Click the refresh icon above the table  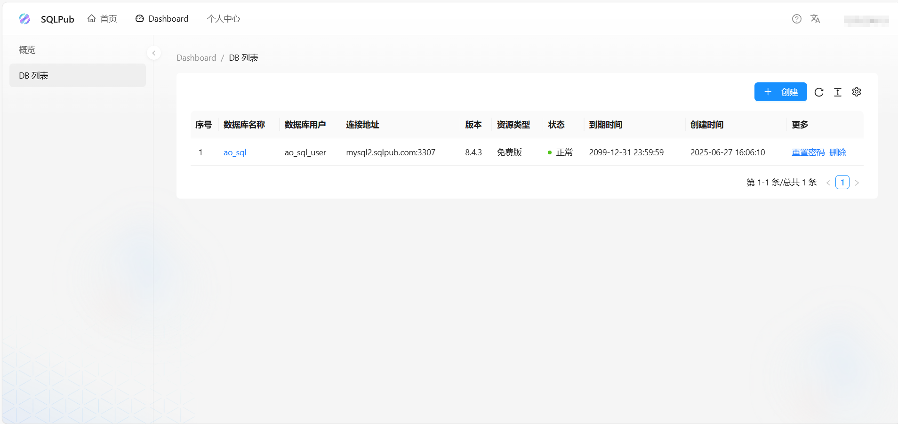point(819,92)
